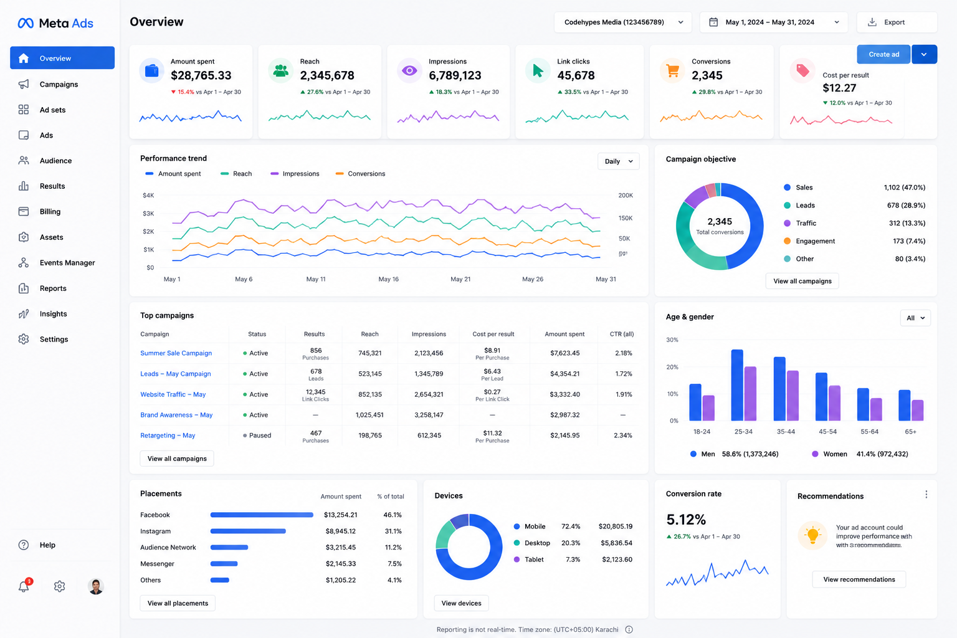Click the Settings gear icon beside Settings label
Screen dimensions: 957x638
(24, 340)
